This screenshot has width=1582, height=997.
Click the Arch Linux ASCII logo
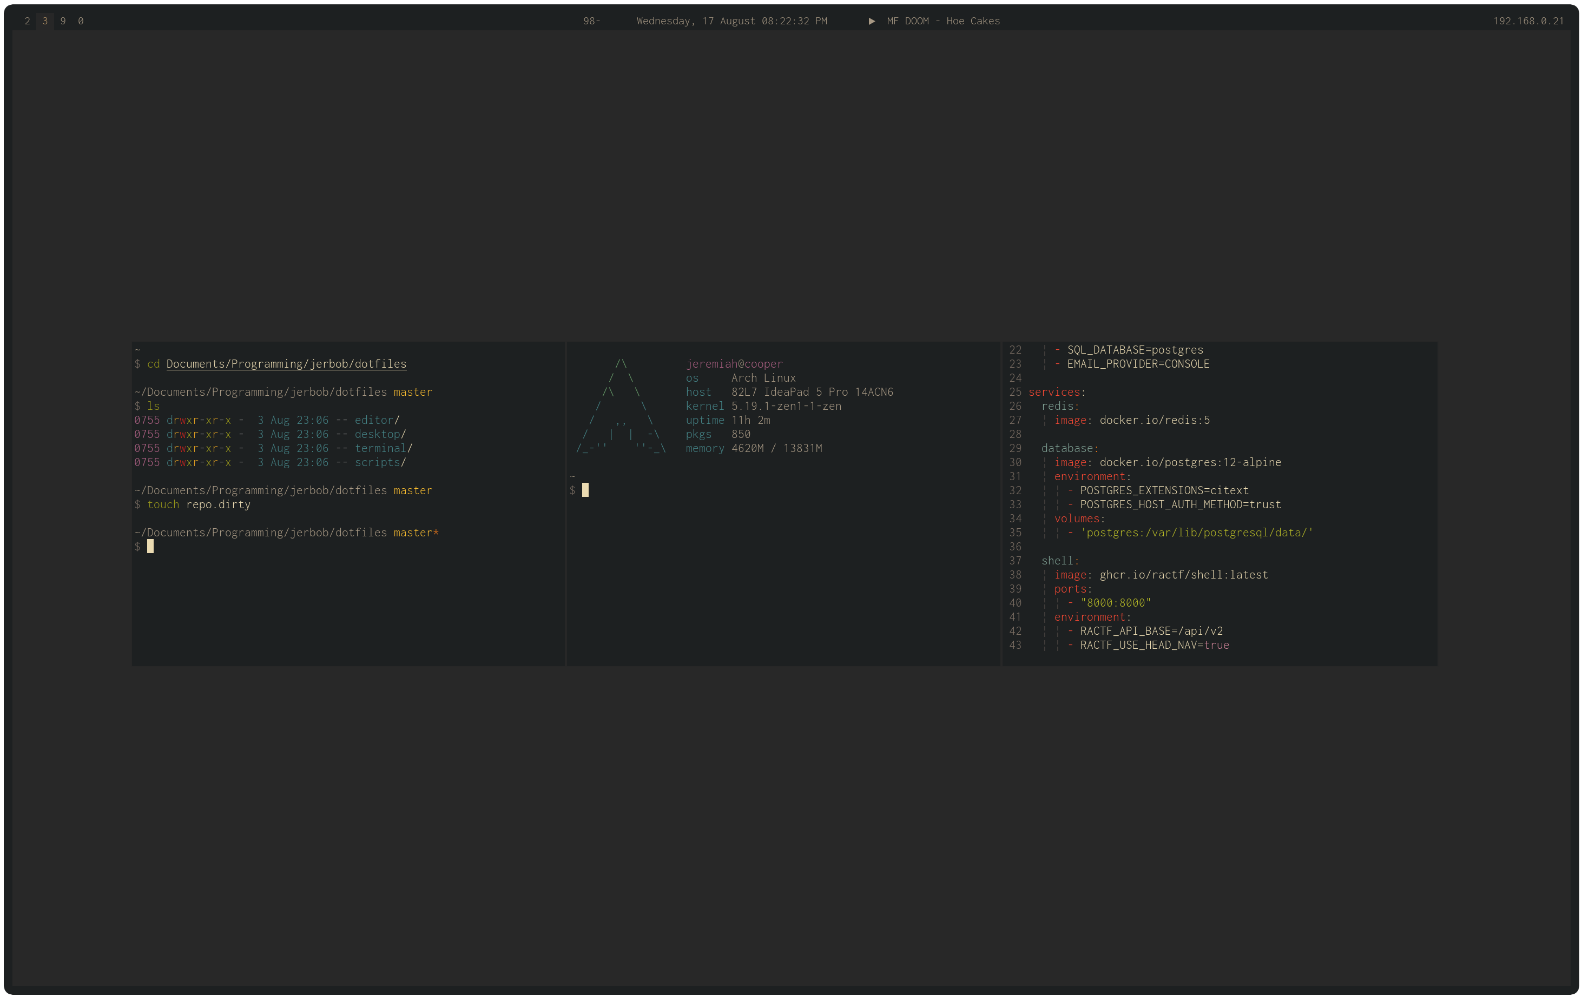[x=621, y=407]
